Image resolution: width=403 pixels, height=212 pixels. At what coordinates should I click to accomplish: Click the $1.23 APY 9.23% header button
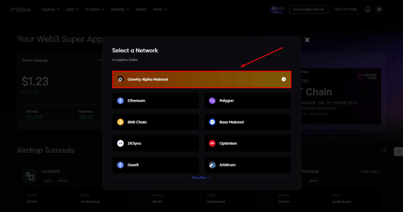click(345, 9)
